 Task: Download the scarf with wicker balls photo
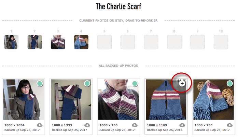pos(229,125)
